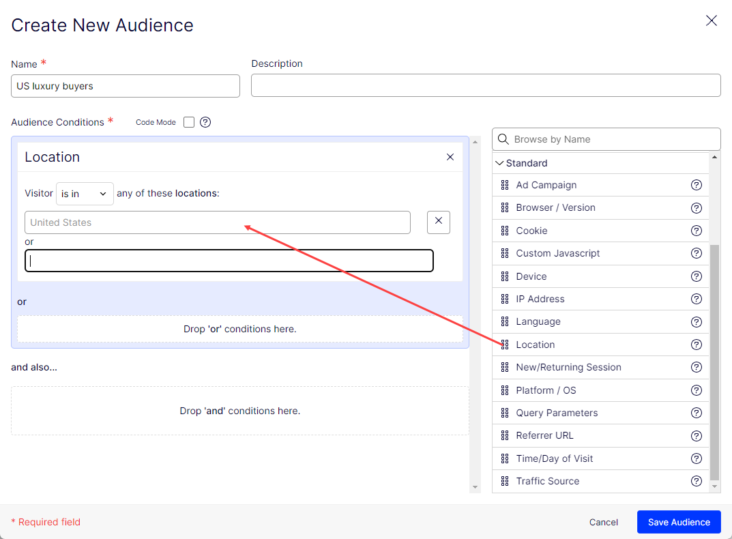Open the help tooltip for Ad Campaign
Image resolution: width=732 pixels, height=539 pixels.
[696, 185]
